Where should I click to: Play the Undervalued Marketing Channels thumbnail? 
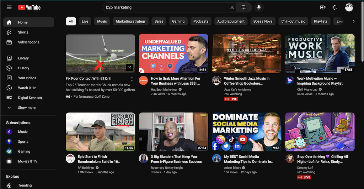[173, 53]
